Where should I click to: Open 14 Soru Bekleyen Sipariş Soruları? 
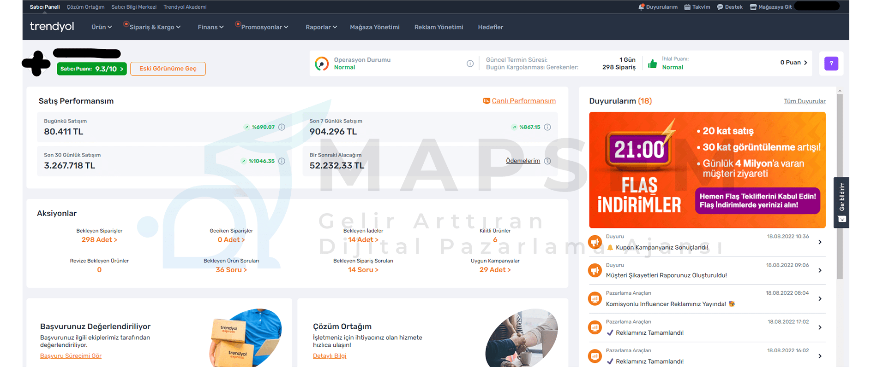(x=363, y=270)
